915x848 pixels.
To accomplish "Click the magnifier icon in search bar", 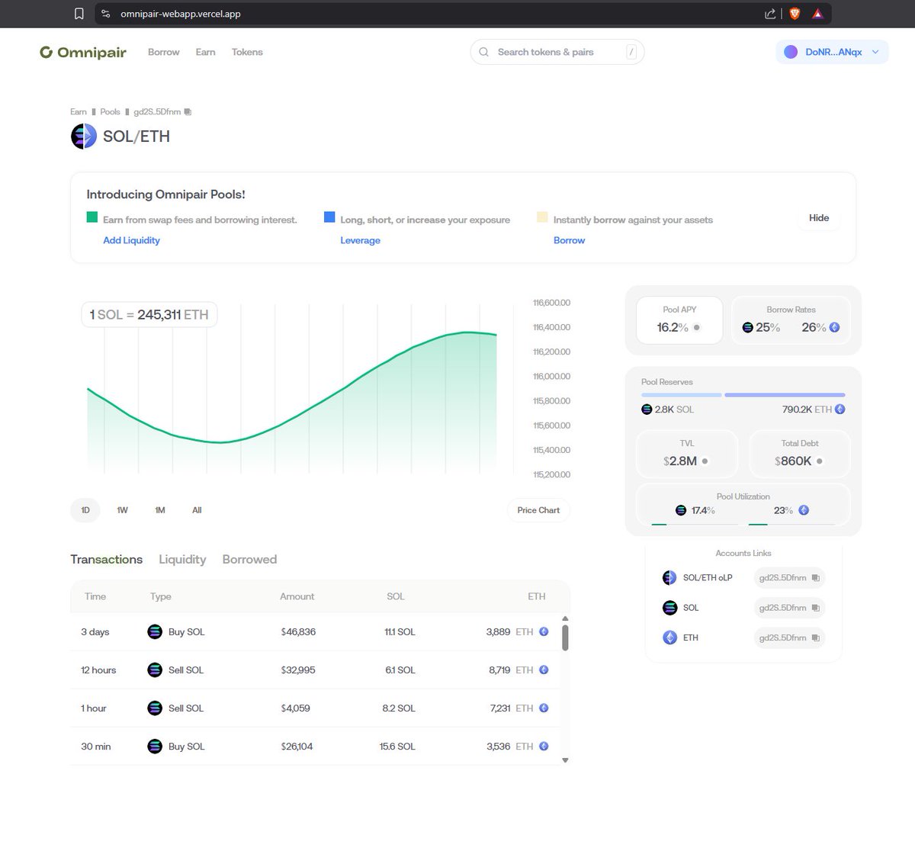I will tap(483, 52).
